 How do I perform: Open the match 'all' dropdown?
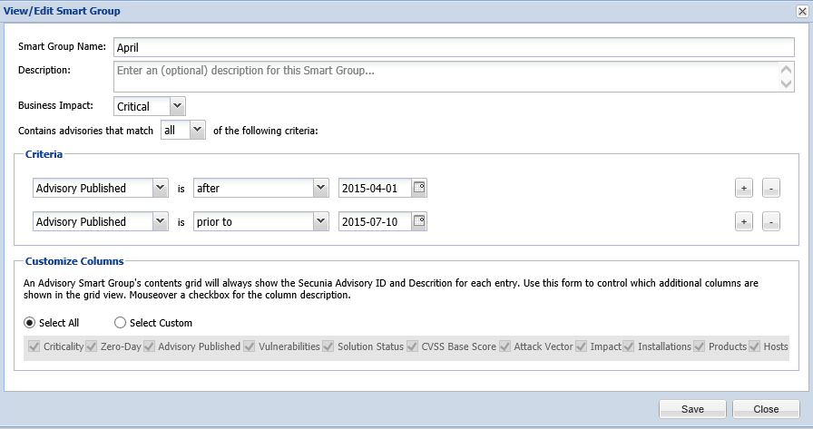tap(198, 131)
